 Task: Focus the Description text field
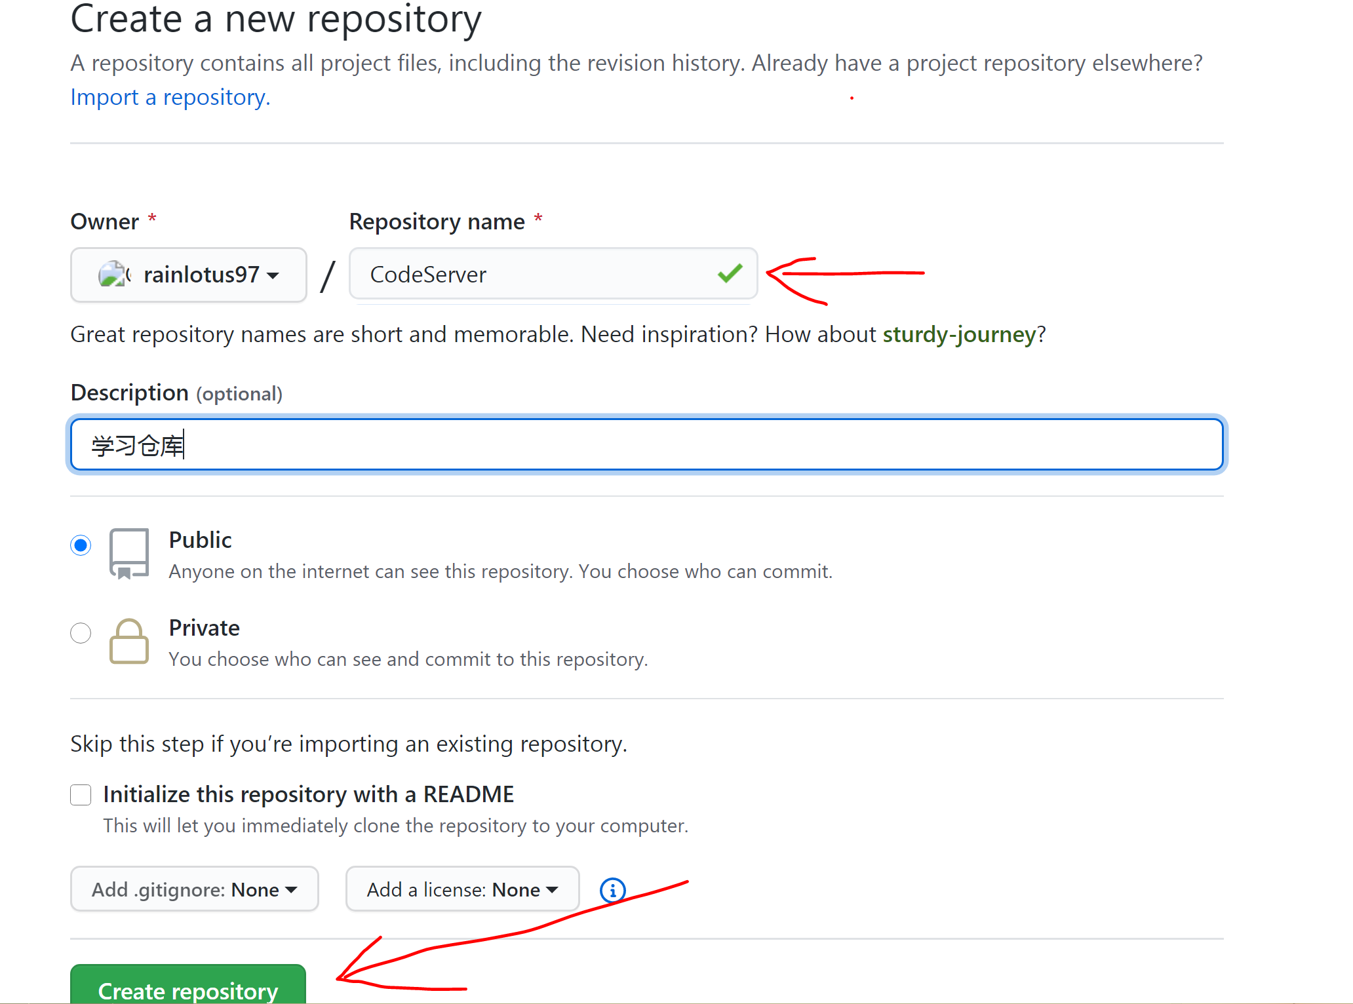click(646, 445)
